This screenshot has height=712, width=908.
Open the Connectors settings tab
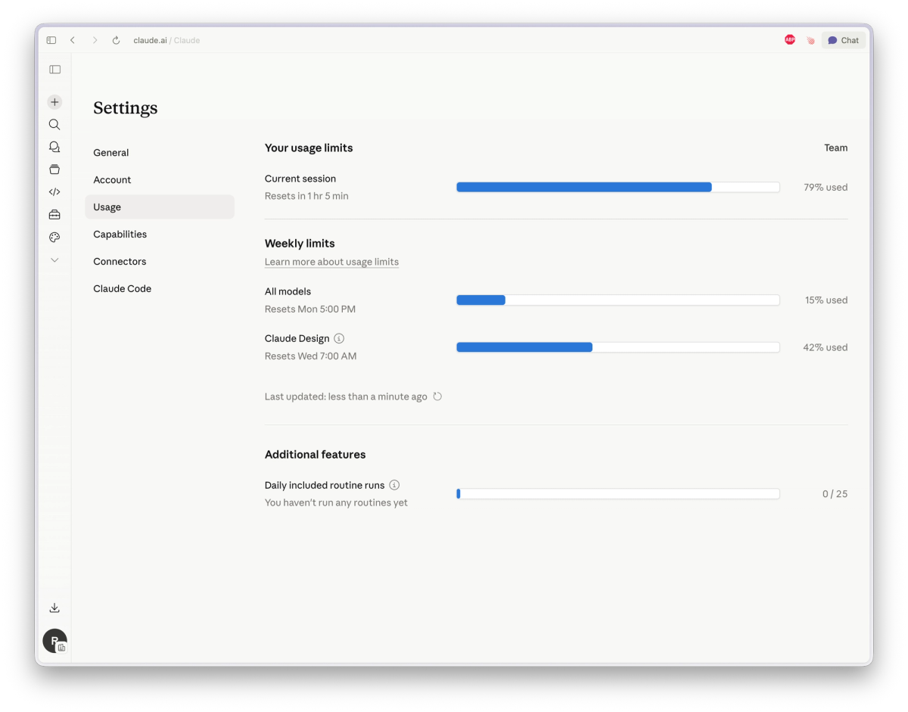click(x=160, y=262)
